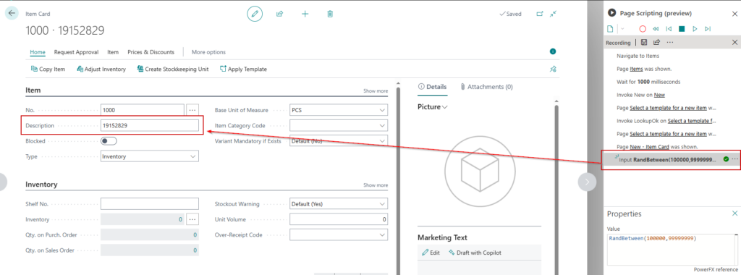Open the card in a new window

[x=540, y=14]
